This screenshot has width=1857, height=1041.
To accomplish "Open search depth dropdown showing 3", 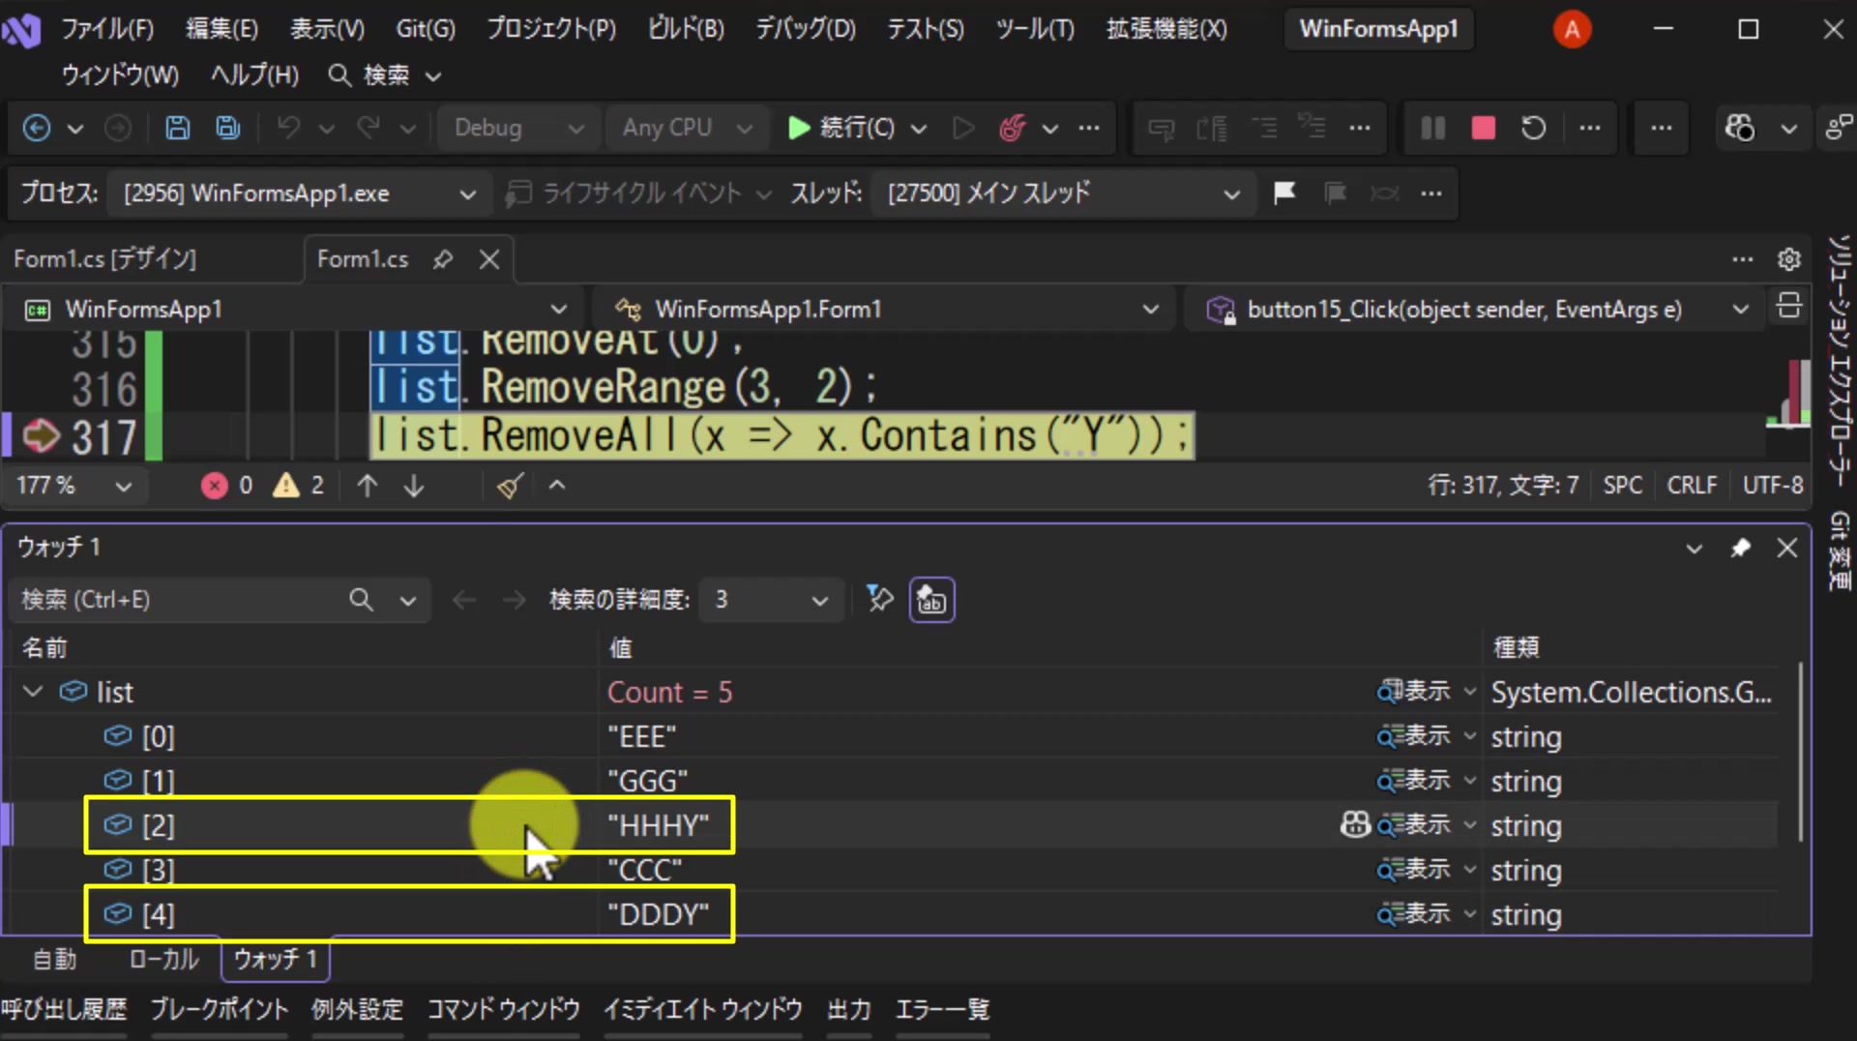I will point(770,600).
